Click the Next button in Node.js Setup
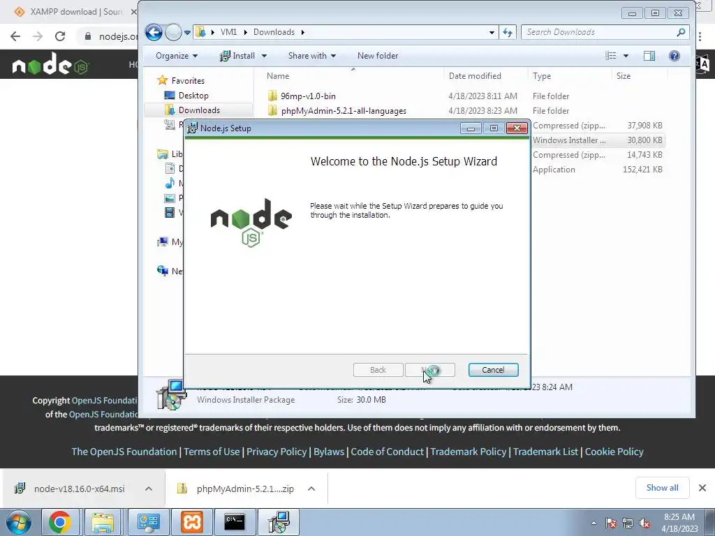715x536 pixels. tap(430, 370)
